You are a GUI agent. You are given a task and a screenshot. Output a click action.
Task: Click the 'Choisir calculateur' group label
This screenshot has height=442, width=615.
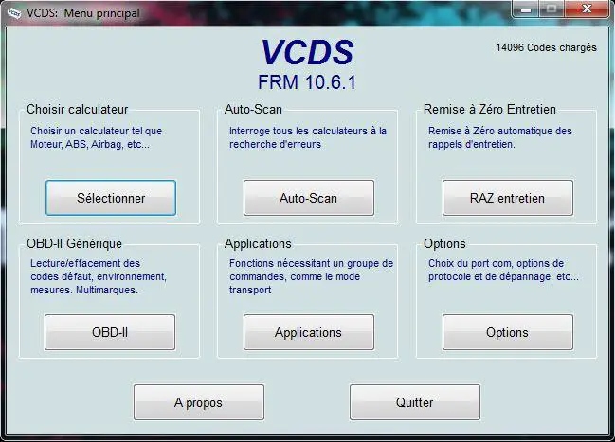point(78,109)
